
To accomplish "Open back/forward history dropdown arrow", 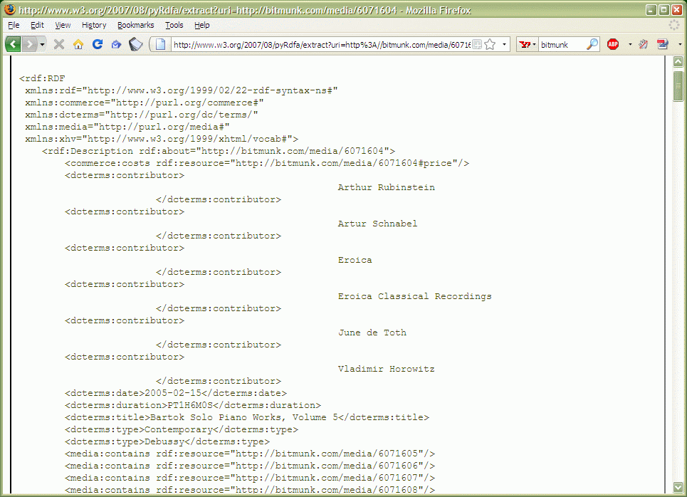I will coord(43,44).
